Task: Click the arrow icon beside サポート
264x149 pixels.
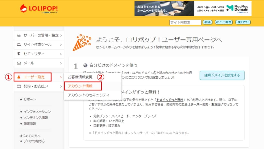Action: [21, 100]
